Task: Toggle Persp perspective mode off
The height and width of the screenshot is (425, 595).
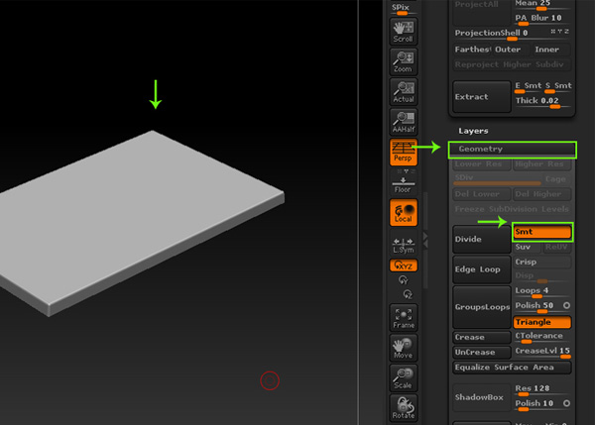Action: pyautogui.click(x=404, y=152)
